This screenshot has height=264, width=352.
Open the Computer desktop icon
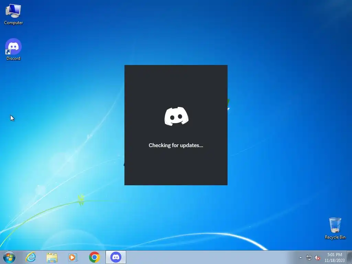coord(13,14)
